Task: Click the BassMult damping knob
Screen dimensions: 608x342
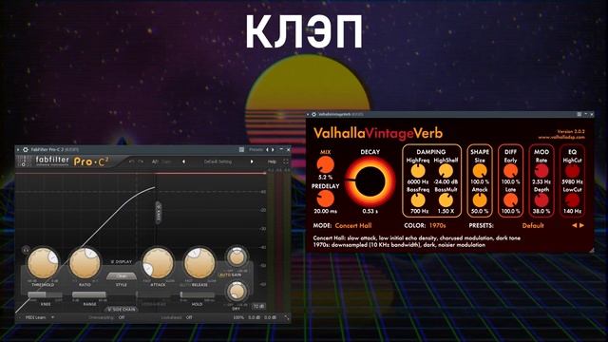Action: (446, 200)
